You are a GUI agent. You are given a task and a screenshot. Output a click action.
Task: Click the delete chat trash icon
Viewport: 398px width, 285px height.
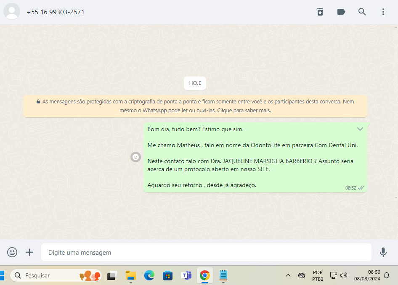tap(320, 12)
